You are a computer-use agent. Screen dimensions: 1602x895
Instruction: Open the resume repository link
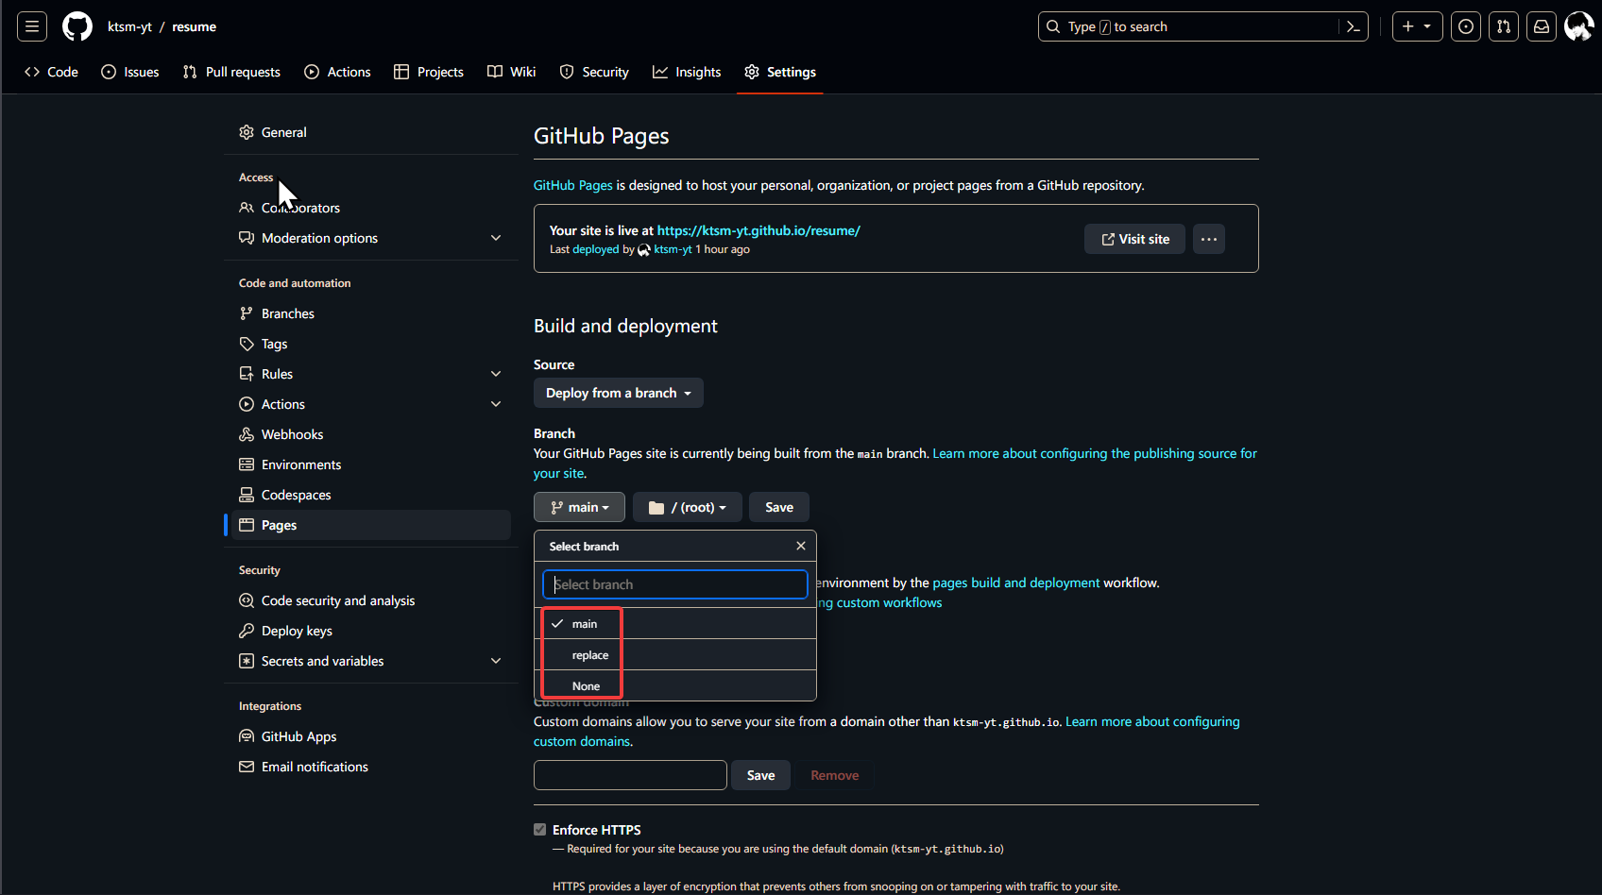click(x=194, y=26)
